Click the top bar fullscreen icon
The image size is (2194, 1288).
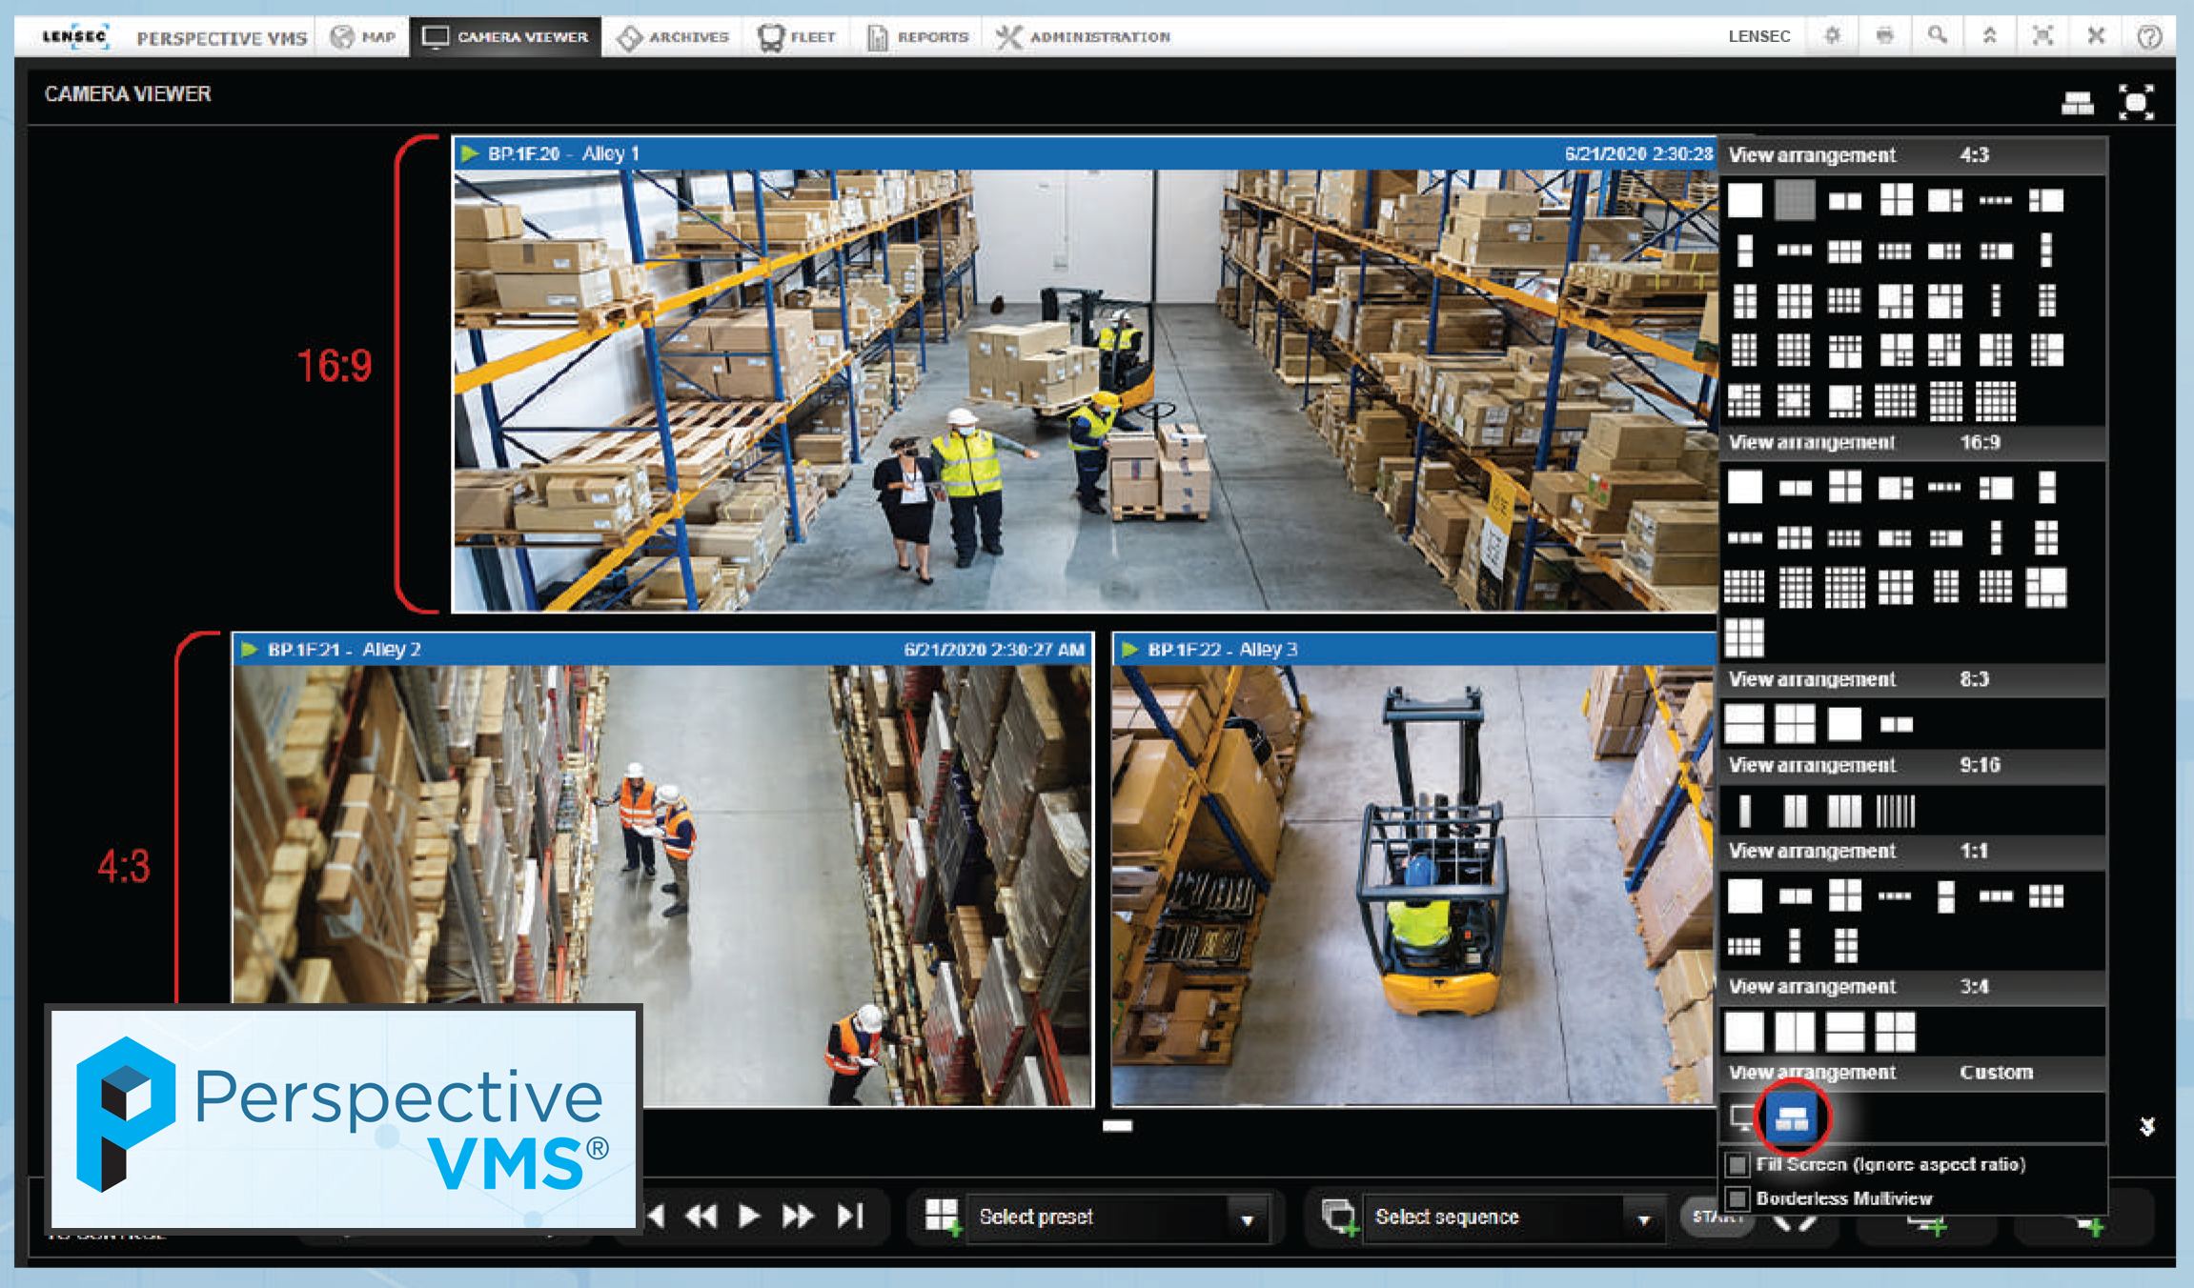tap(2042, 36)
